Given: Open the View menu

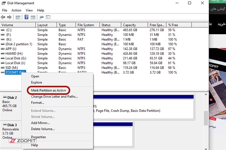Looking at the screenshot, I should pos(29,10).
